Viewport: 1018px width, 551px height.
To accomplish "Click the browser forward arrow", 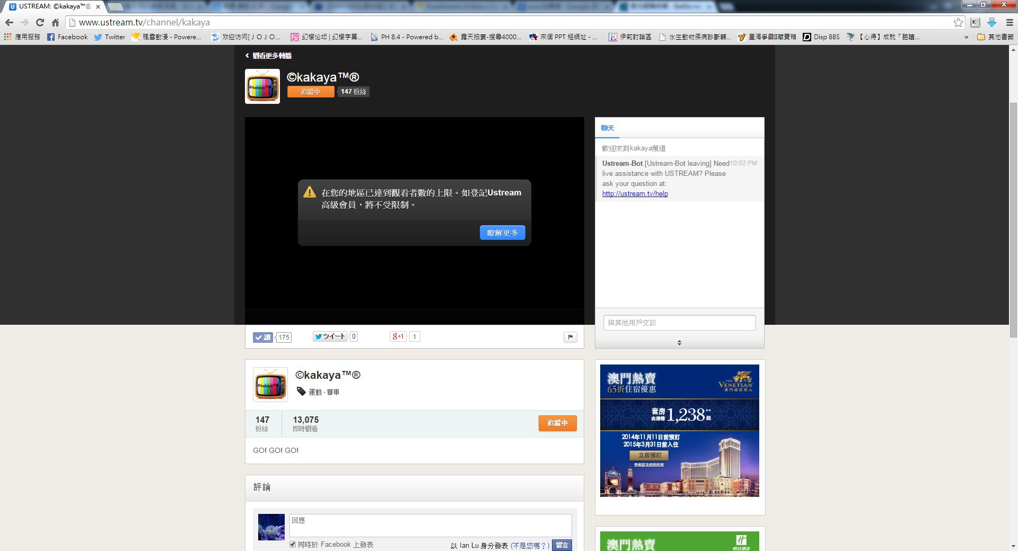I will pos(24,22).
